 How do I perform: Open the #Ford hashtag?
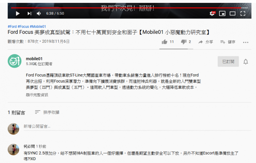tap(12, 26)
